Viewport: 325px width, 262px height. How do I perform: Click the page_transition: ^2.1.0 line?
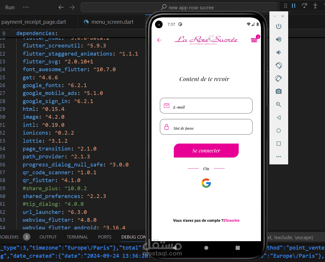pyautogui.click(x=59, y=149)
